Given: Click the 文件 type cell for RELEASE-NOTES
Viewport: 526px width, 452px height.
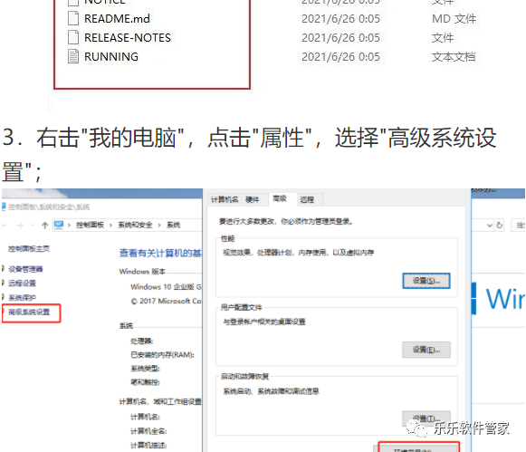Looking at the screenshot, I should coord(443,37).
